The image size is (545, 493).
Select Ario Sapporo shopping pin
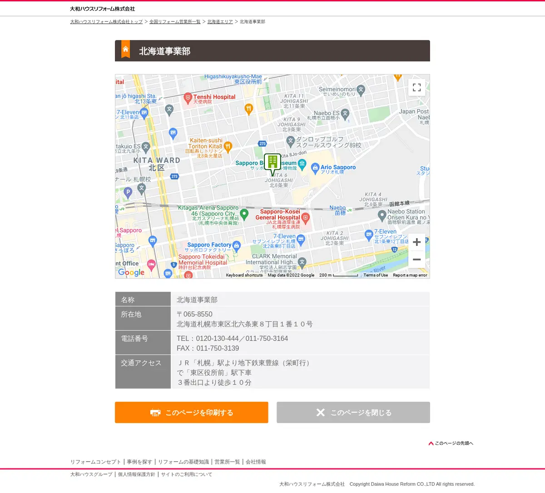(x=315, y=169)
